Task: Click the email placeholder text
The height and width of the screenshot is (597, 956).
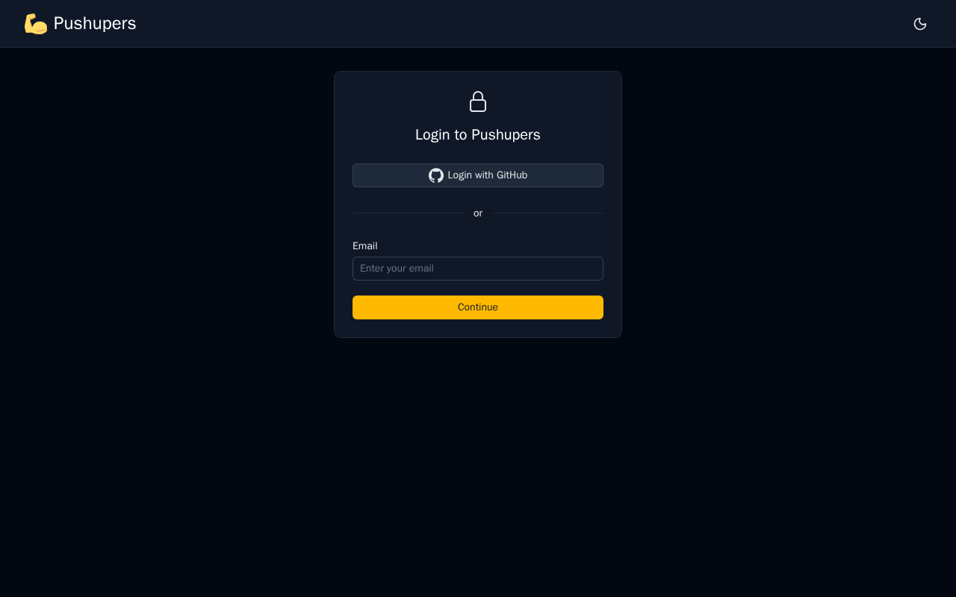Action: pyautogui.click(x=397, y=269)
